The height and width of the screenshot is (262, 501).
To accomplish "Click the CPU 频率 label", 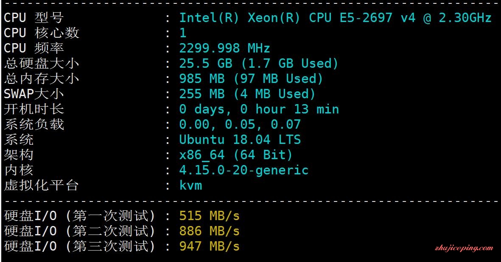I will coord(34,48).
